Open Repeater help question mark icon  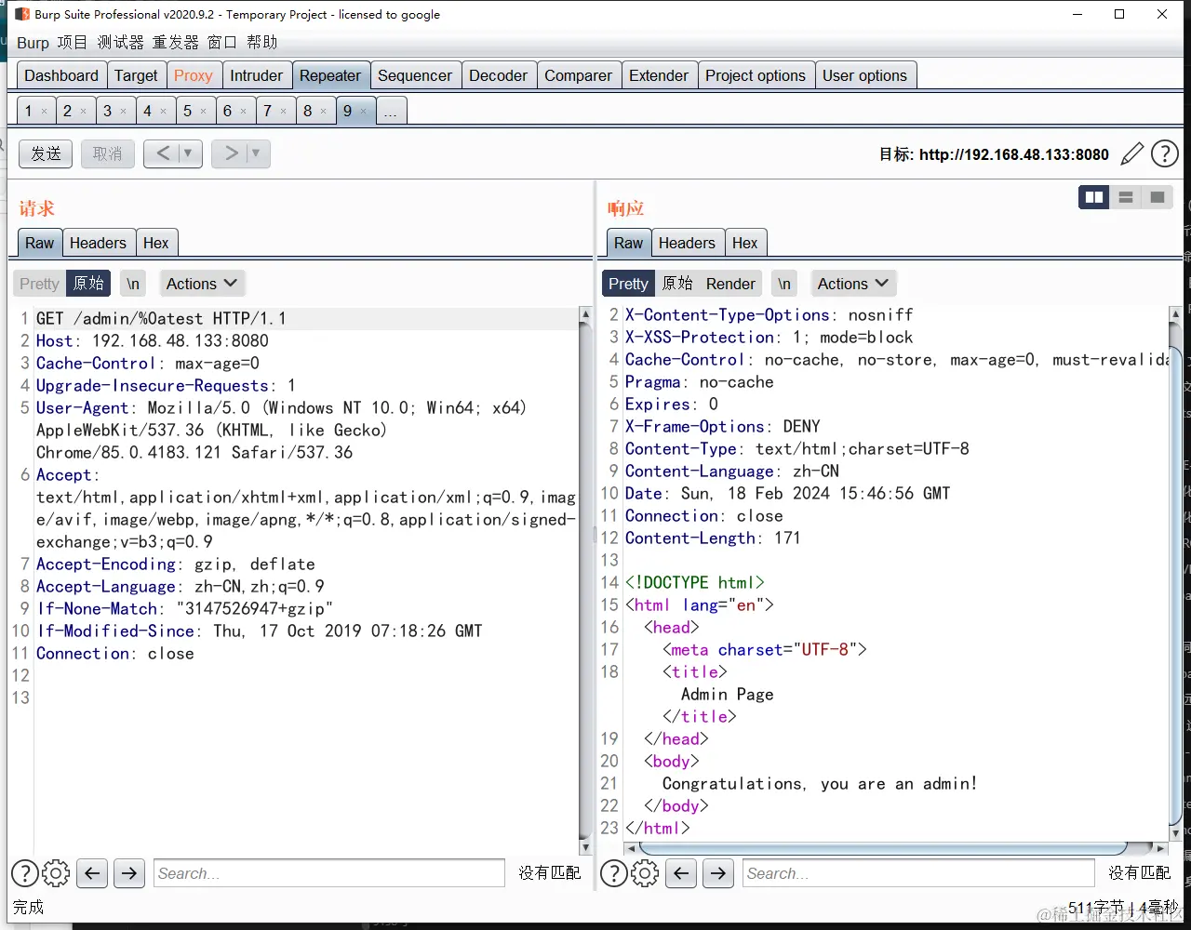pos(1165,153)
